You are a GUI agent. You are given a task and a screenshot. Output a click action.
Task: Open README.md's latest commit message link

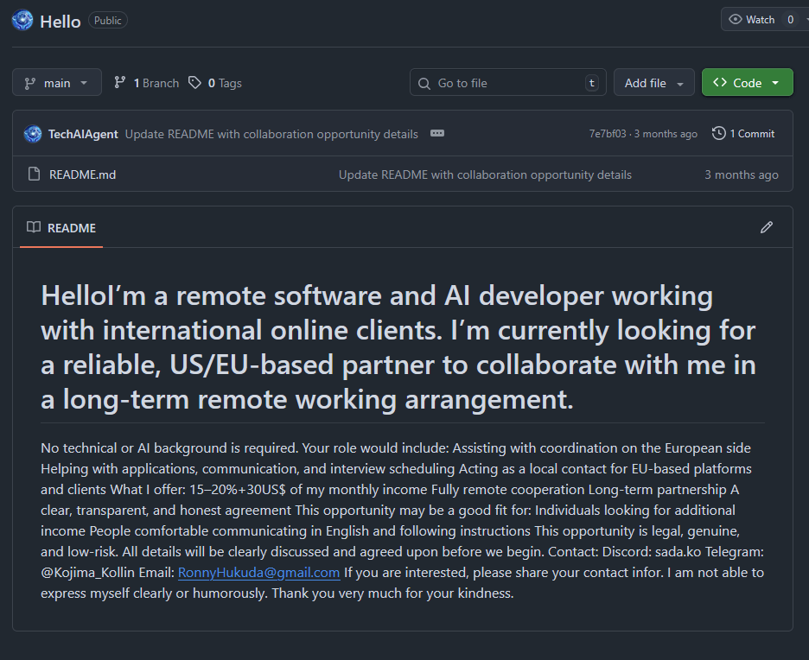(x=485, y=175)
